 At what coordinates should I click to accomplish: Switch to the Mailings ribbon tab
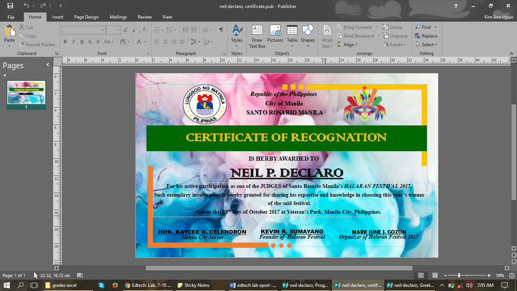pyautogui.click(x=118, y=17)
